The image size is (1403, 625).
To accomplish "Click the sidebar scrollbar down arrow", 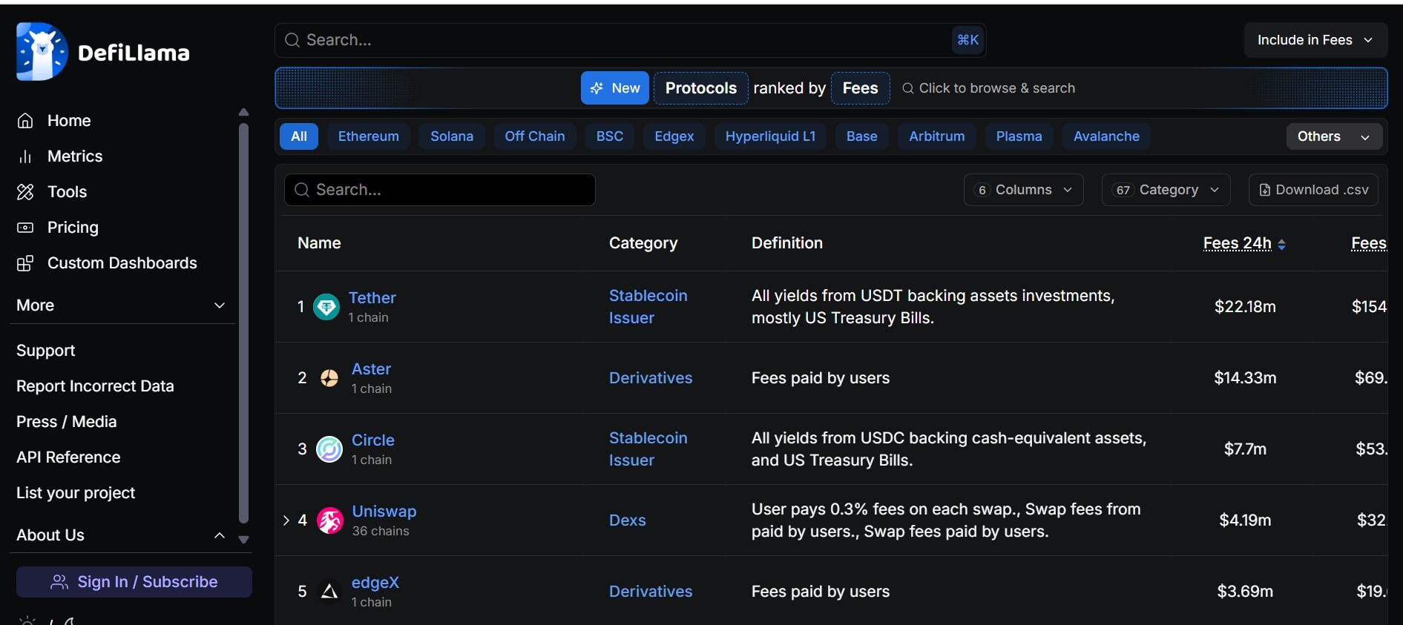I will (x=243, y=540).
